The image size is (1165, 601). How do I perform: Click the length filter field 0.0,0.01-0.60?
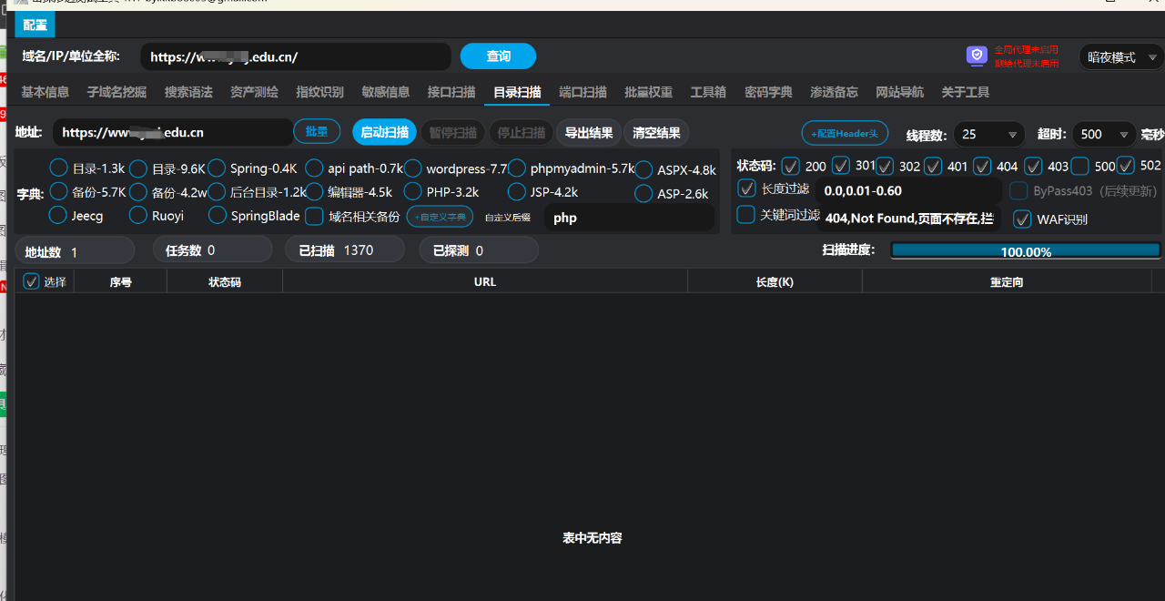click(909, 191)
